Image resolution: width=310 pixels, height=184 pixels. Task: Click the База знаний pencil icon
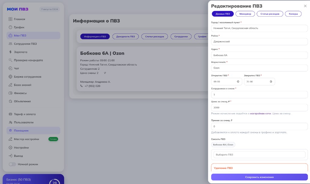[11, 85]
